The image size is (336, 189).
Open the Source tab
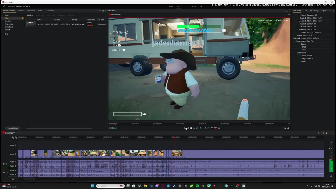pyautogui.click(x=21, y=10)
